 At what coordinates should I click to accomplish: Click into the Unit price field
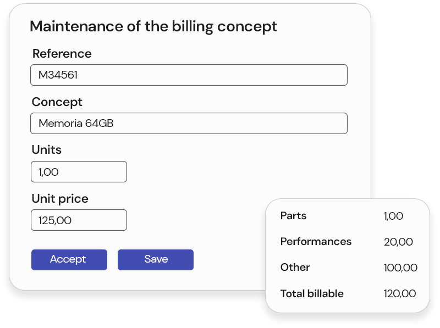point(79,220)
